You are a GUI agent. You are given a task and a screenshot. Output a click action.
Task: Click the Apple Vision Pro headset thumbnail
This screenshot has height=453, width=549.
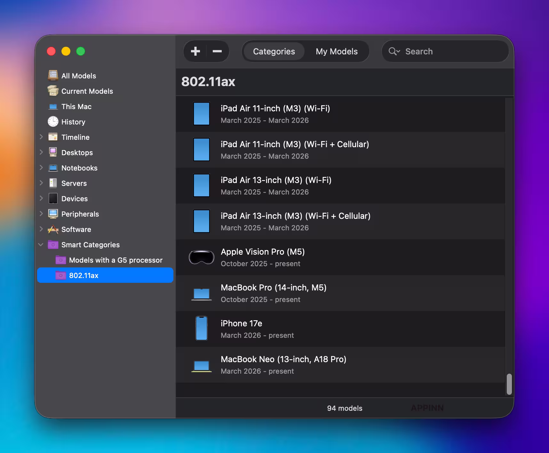(202, 257)
